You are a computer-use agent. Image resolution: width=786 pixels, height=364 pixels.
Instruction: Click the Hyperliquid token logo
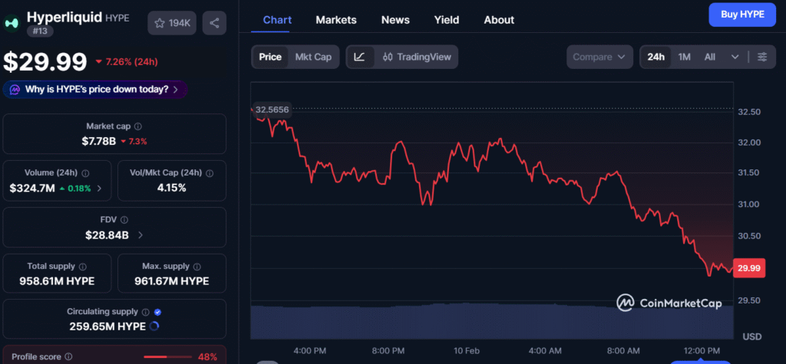pos(12,23)
